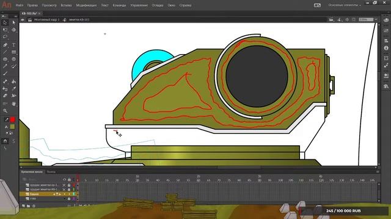Unlock the red-outline орудие зенитки layer
Image resolution: width=391 pixels, height=219 pixels.
(x=69, y=185)
